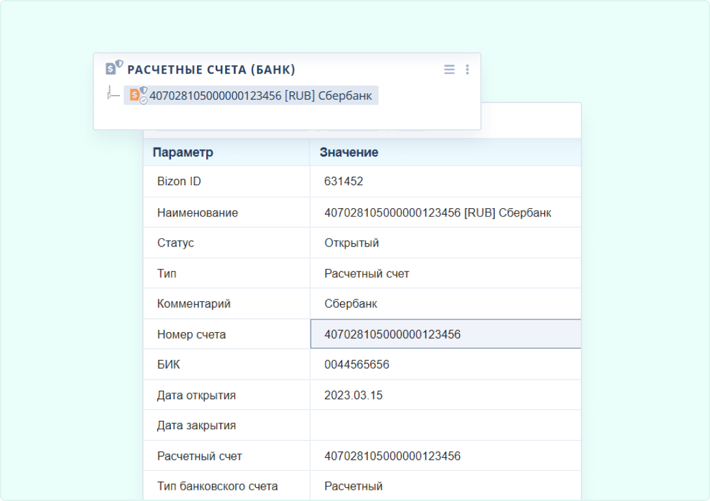This screenshot has height=501, width=710.
Task: Click the bank accounts panel header icon
Action: 114,68
